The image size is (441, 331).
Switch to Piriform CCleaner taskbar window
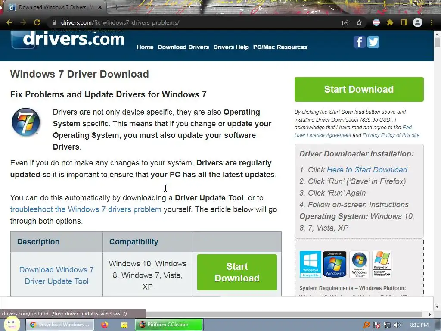click(x=169, y=325)
